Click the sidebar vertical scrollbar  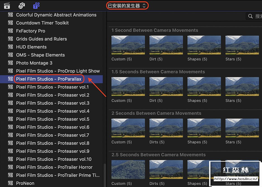pos(105,175)
